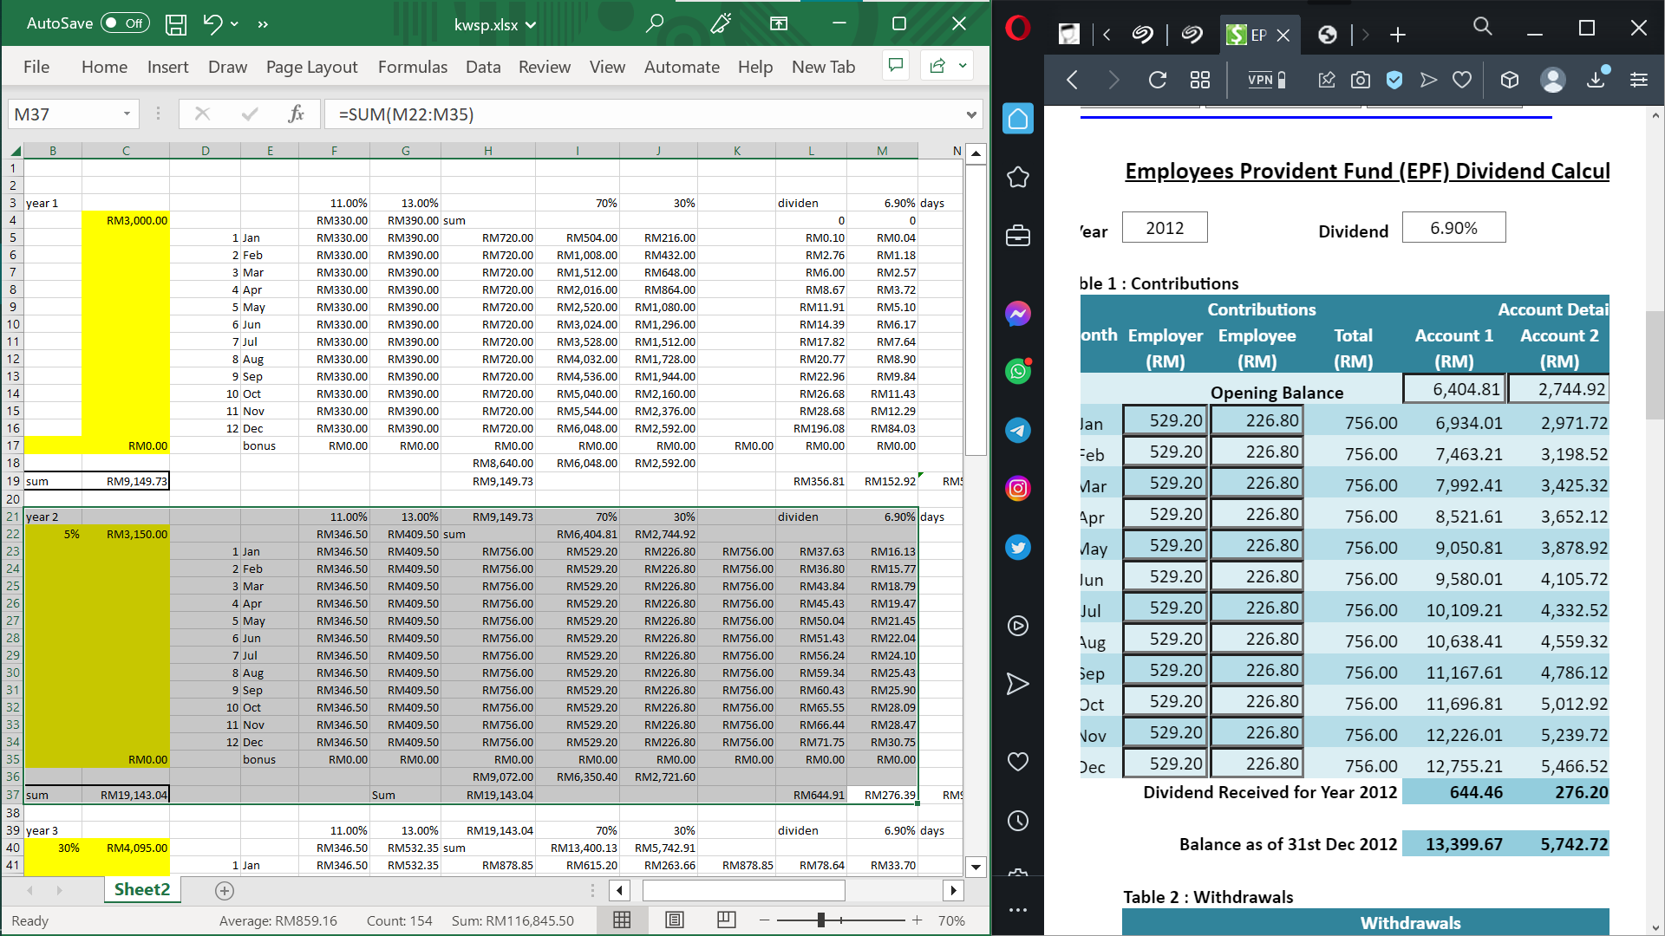
Task: Open Telegram in Opera sidebar
Action: click(x=1018, y=430)
